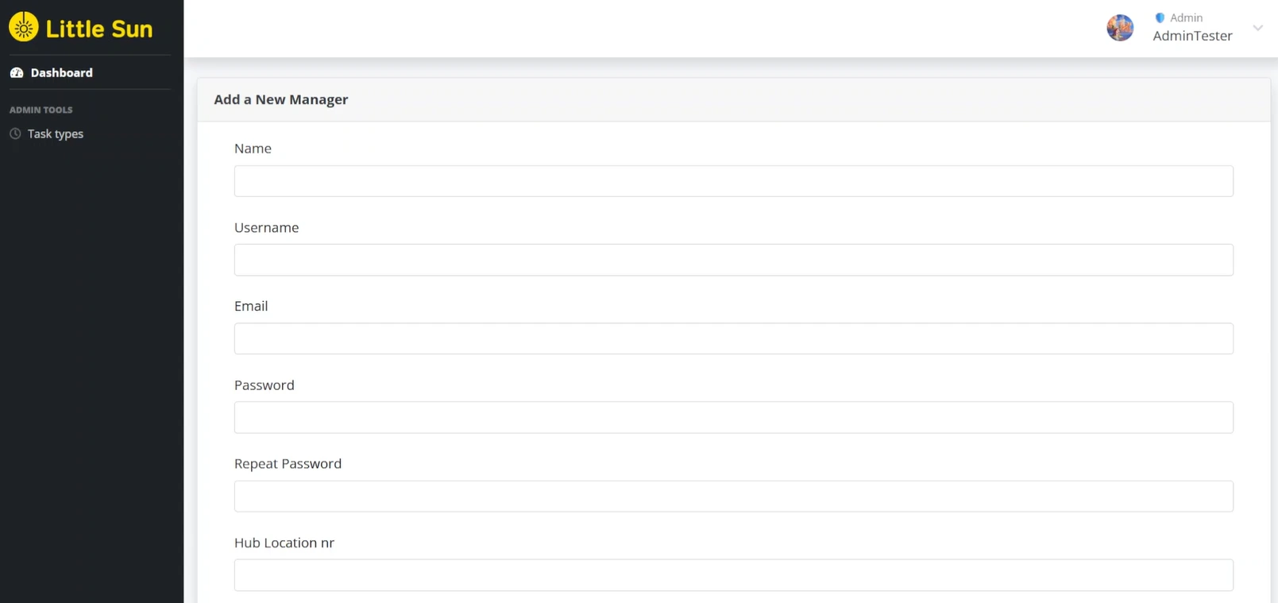Click the Hub Location nr field

(733, 575)
